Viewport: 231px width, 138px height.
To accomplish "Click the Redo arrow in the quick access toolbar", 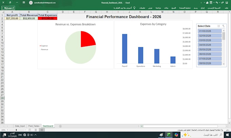I will coord(223,3).
